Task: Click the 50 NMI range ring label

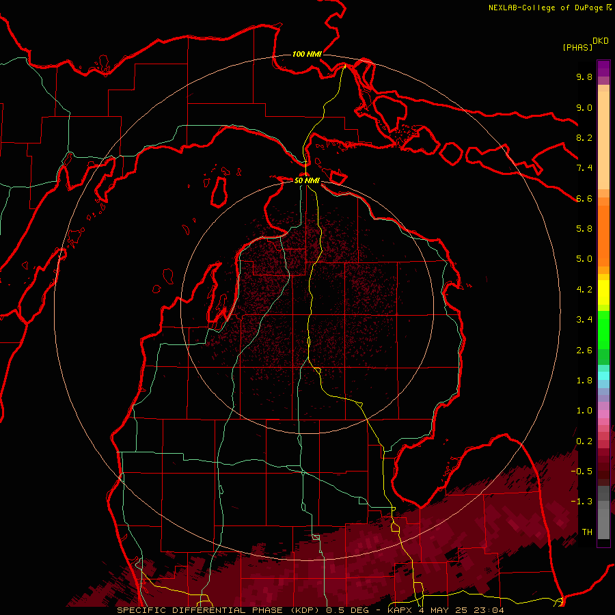Action: click(307, 180)
